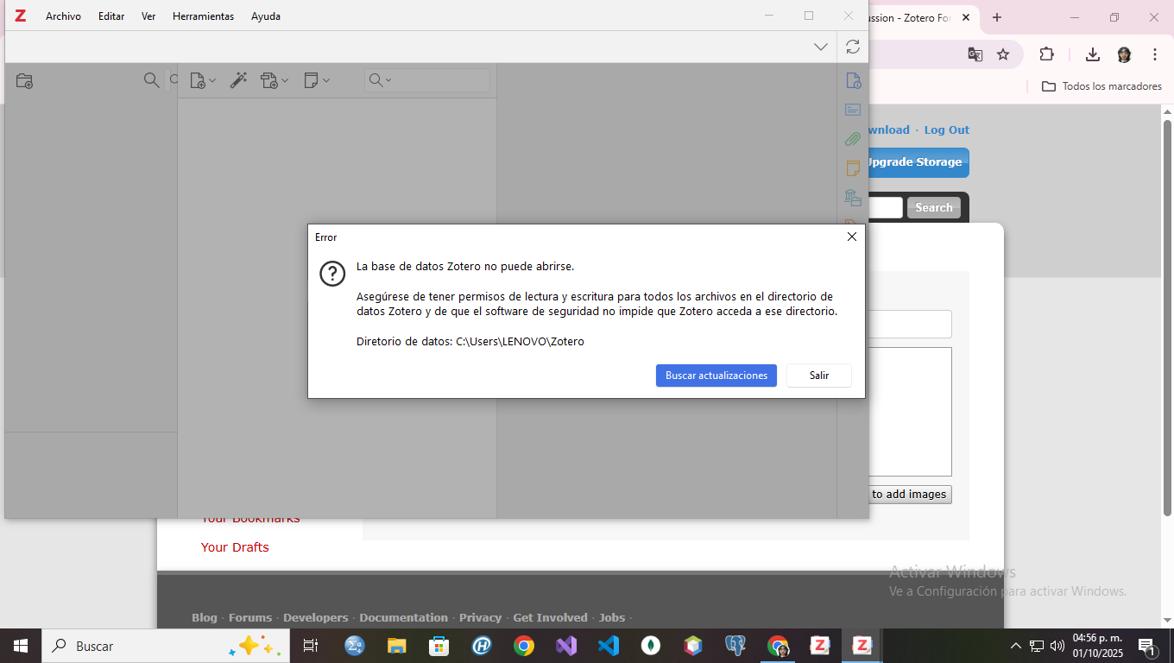Image resolution: width=1174 pixels, height=663 pixels.
Task: Open the Your Drafts link
Action: tap(235, 547)
